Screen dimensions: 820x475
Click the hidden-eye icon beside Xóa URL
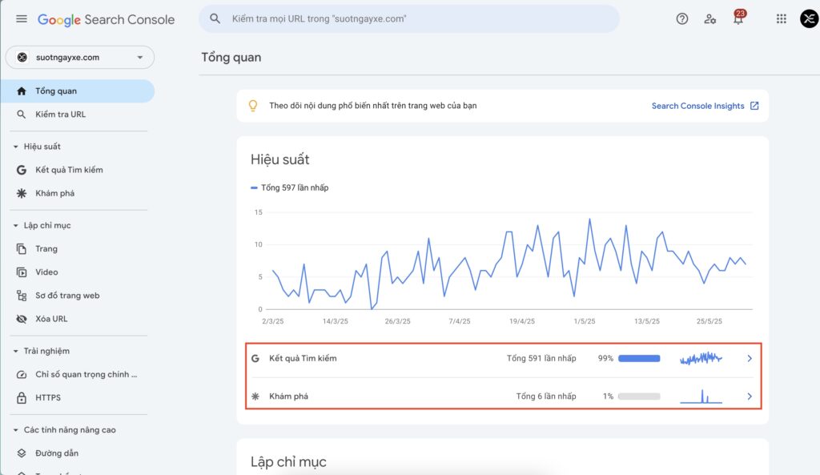[22, 319]
